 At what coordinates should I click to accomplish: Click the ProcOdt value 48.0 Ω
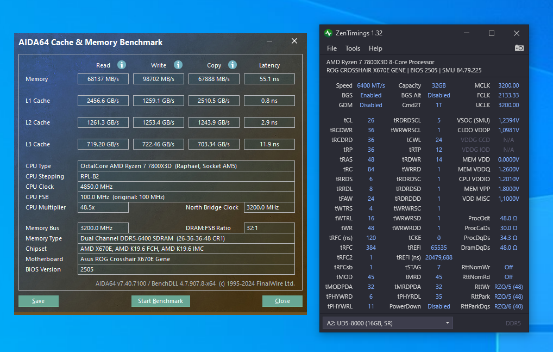[x=508, y=218]
